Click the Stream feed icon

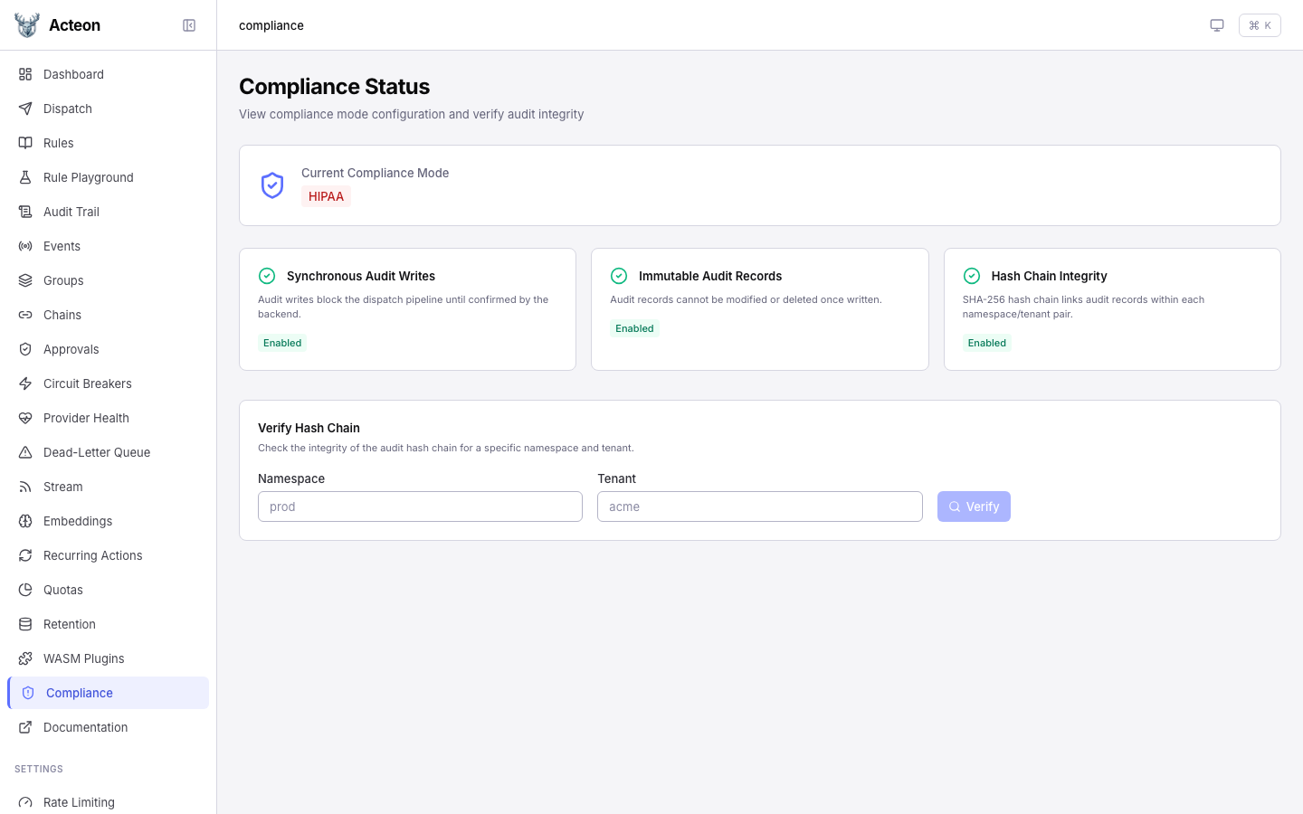[25, 487]
